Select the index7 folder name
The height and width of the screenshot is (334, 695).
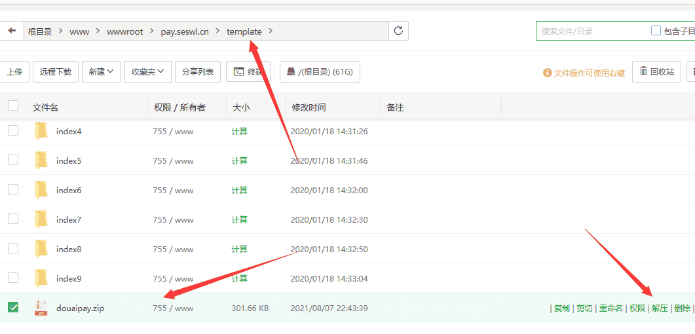click(x=69, y=219)
